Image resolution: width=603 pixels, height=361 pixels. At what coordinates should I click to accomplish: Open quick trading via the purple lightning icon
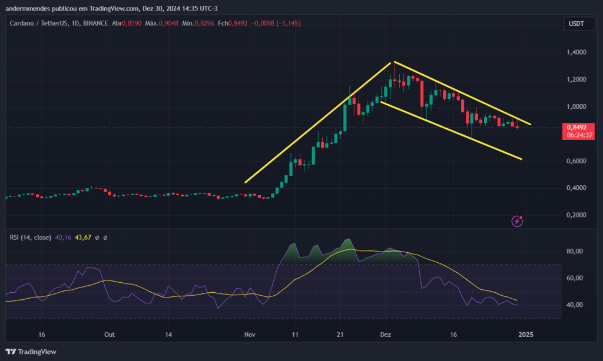tap(517, 221)
